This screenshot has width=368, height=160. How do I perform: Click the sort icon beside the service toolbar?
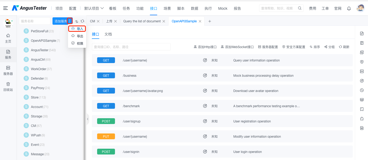(77, 21)
